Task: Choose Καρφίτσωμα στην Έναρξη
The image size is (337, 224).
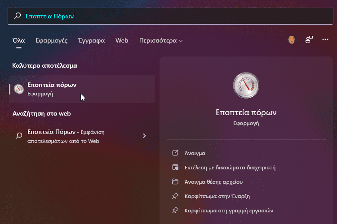Action: (217, 196)
